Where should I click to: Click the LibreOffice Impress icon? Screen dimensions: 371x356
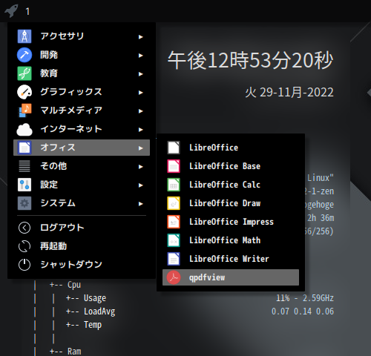174,222
